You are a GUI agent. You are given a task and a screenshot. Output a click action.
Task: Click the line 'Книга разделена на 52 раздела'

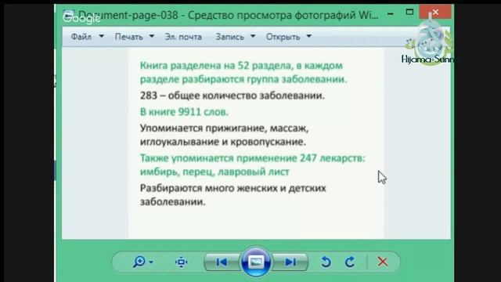(216, 66)
